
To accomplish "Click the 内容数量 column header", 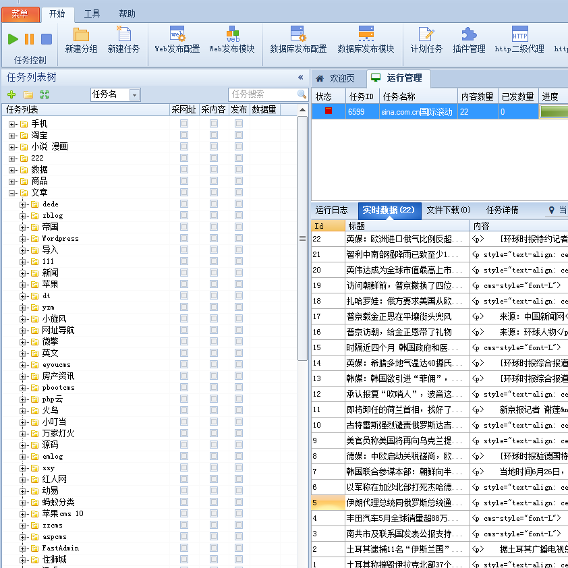I will pos(477,96).
